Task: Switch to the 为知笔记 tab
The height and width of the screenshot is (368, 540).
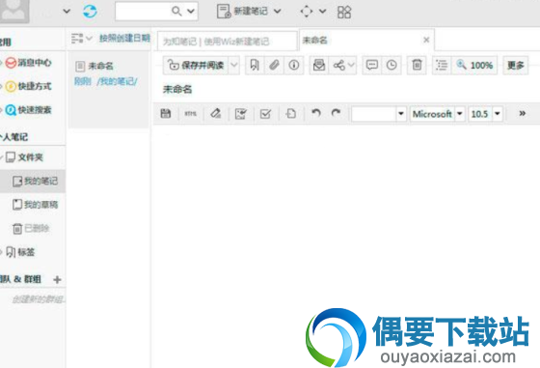Action: coord(228,42)
